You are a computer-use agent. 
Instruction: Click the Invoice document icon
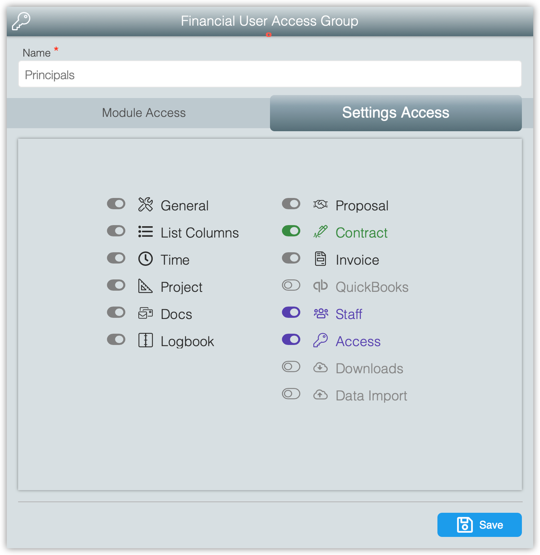321,259
